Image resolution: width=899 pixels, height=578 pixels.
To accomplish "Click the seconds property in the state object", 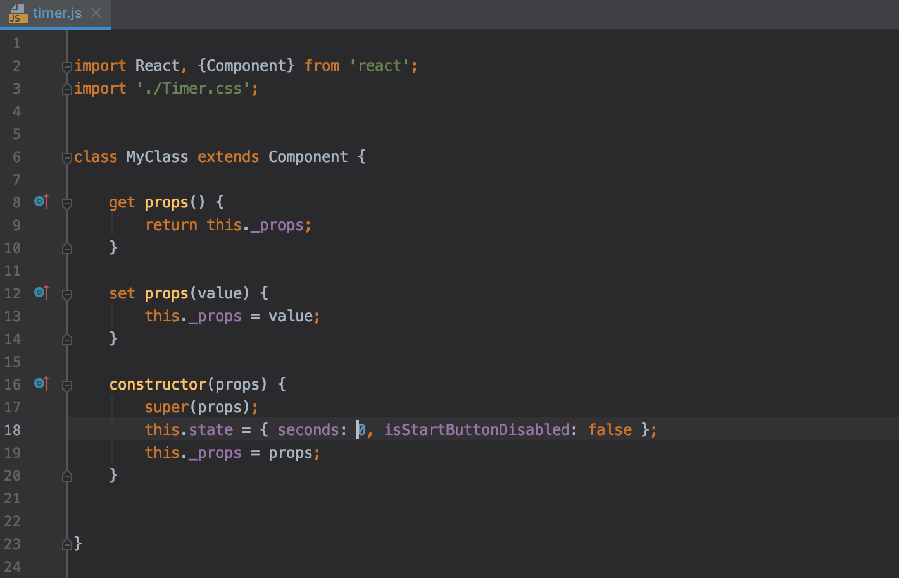I will (308, 429).
